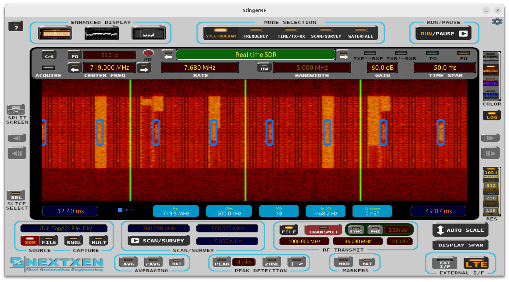Click the AUTO SCALE button
509x282 pixels.
coord(460,230)
